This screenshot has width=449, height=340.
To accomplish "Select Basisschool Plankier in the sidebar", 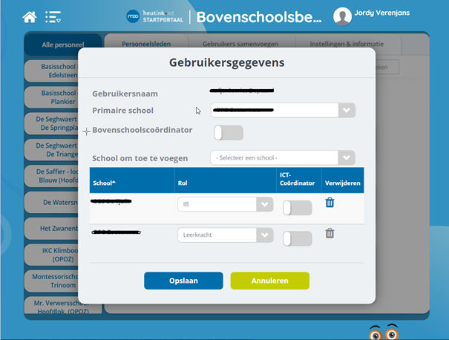I will (51, 97).
